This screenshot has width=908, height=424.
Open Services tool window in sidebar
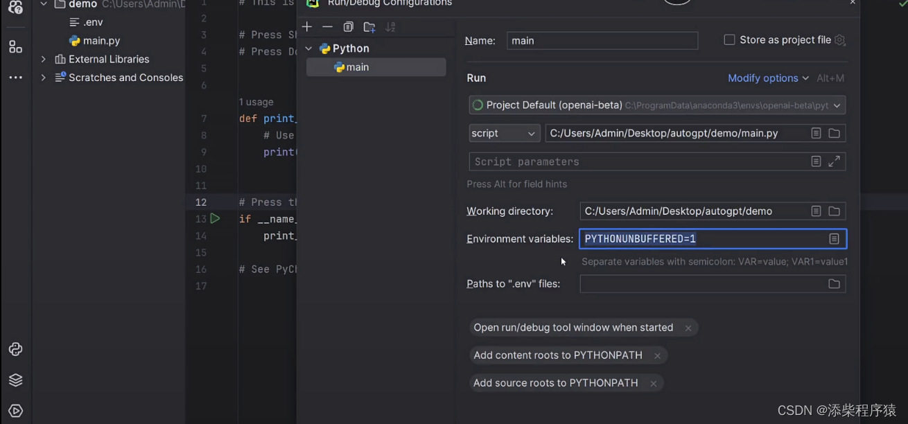tap(15, 411)
